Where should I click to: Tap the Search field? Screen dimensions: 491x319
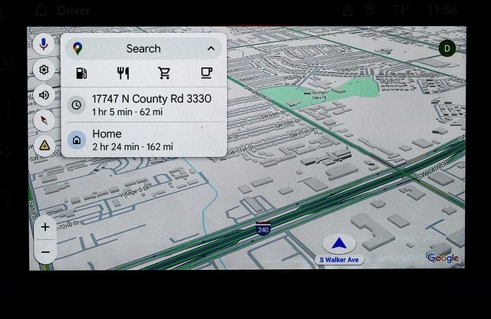[x=143, y=48]
